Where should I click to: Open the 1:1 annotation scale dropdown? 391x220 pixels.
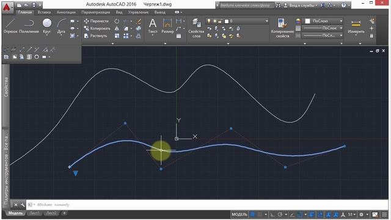[352, 215]
